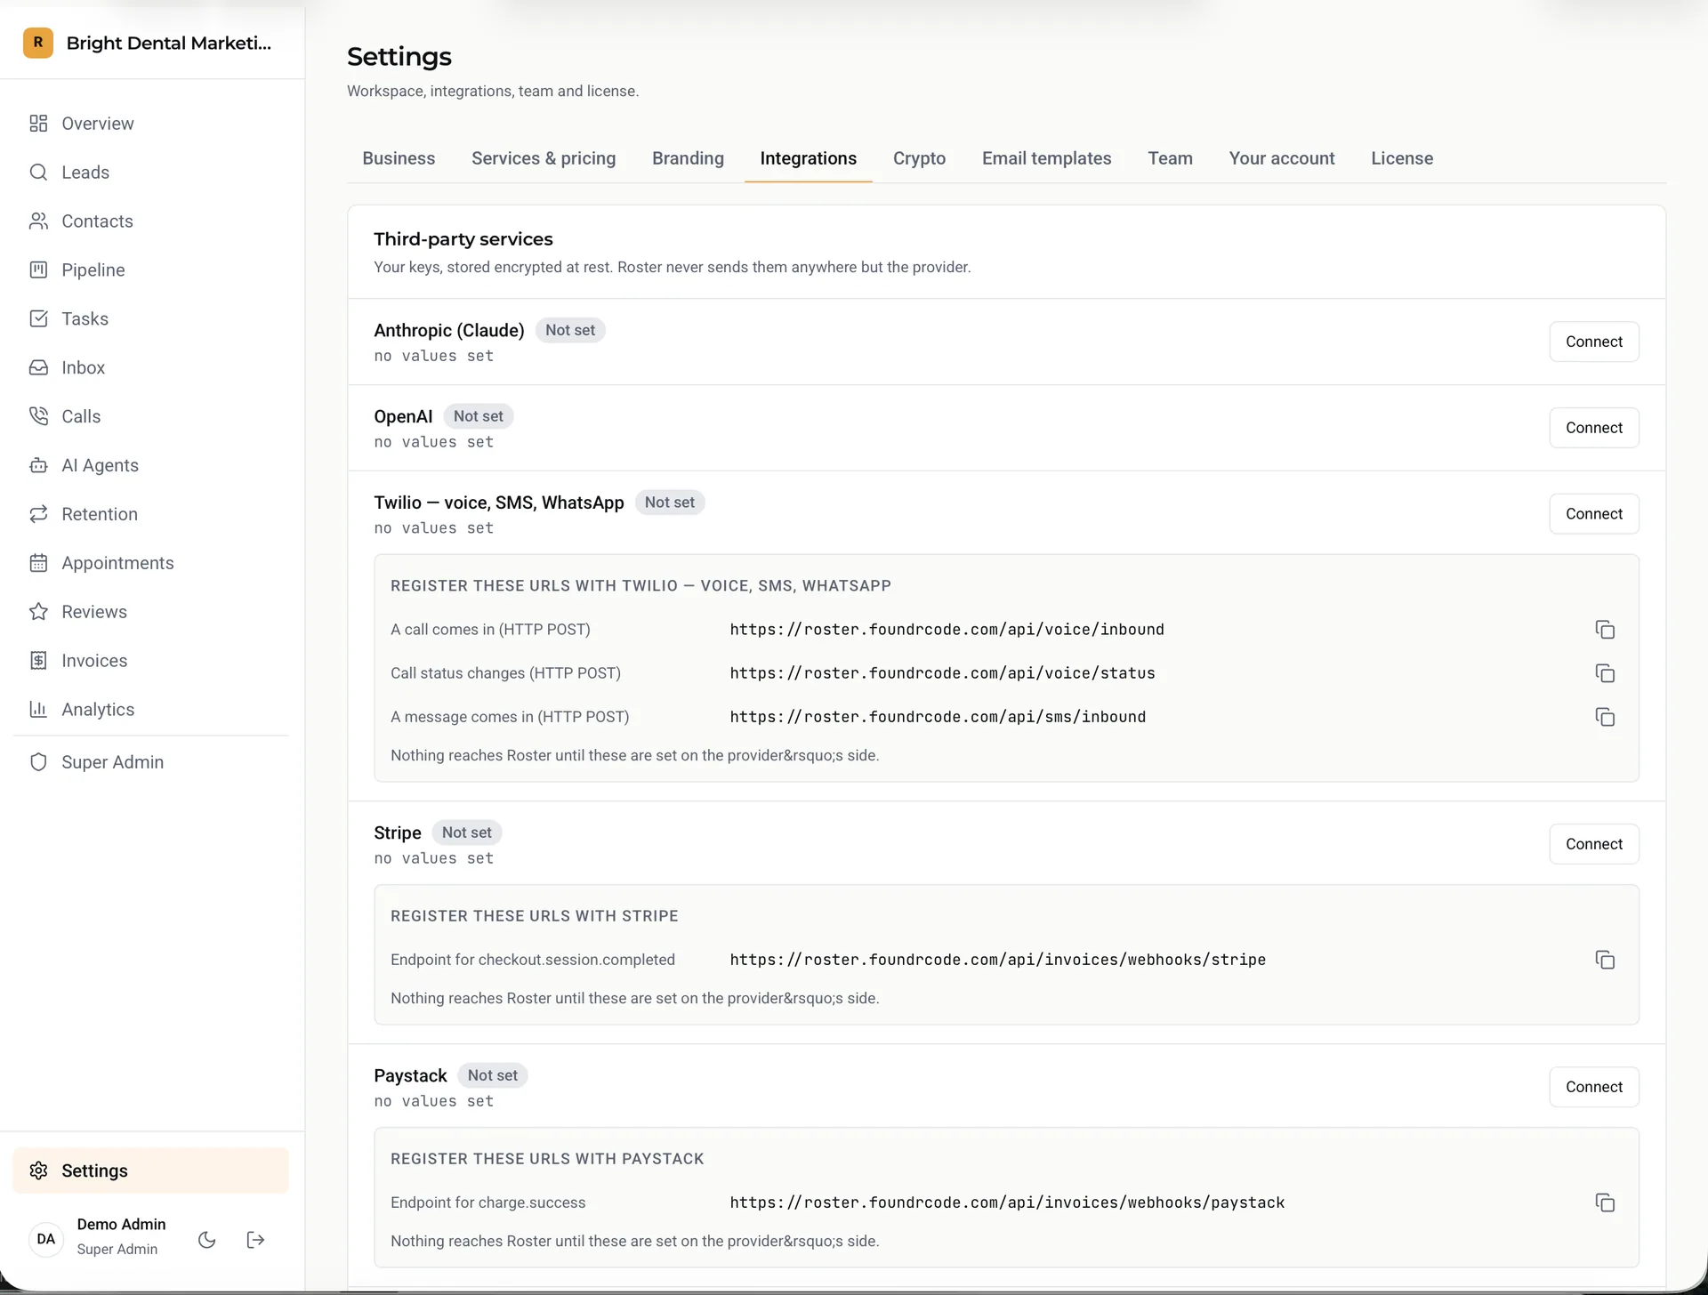Click the Tasks checkmark icon
Image resolution: width=1708 pixels, height=1295 pixels.
pyautogui.click(x=38, y=319)
